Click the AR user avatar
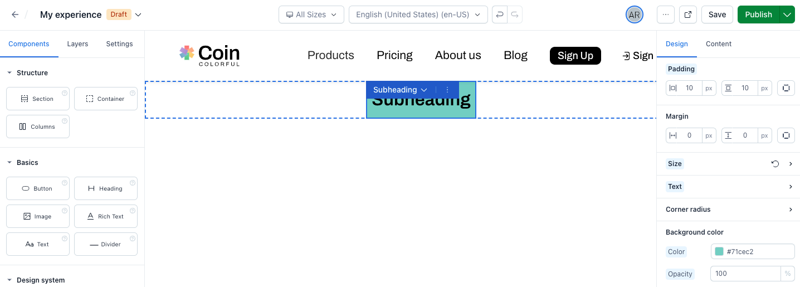 [634, 14]
